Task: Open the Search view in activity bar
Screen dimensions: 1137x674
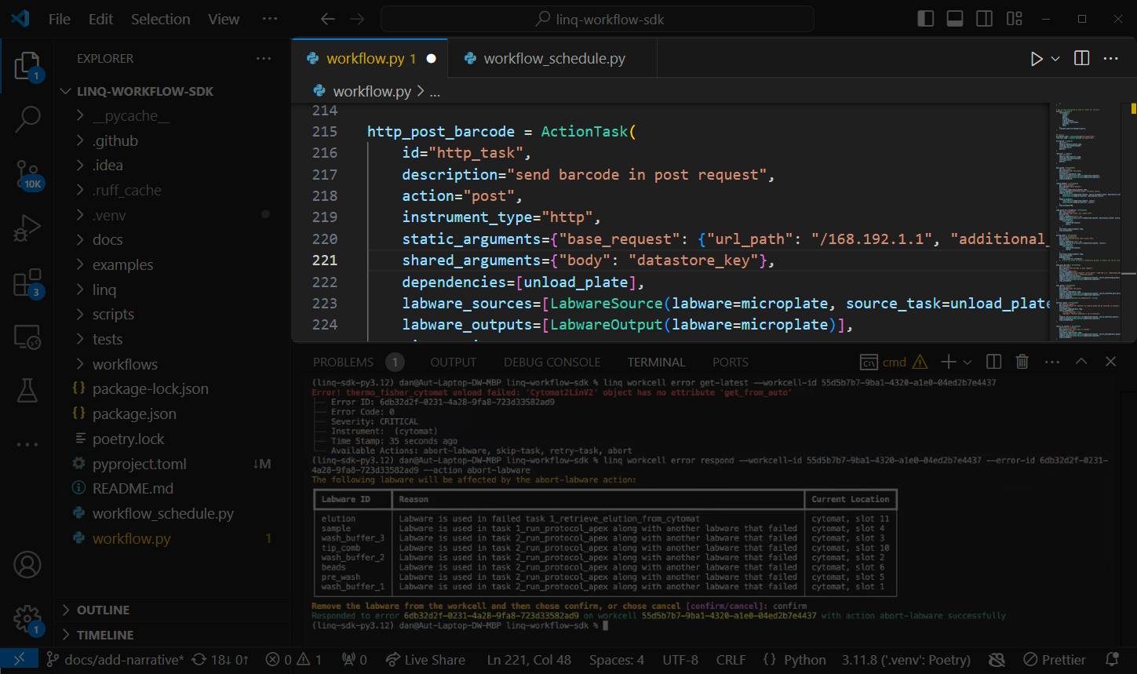Action: 27,118
